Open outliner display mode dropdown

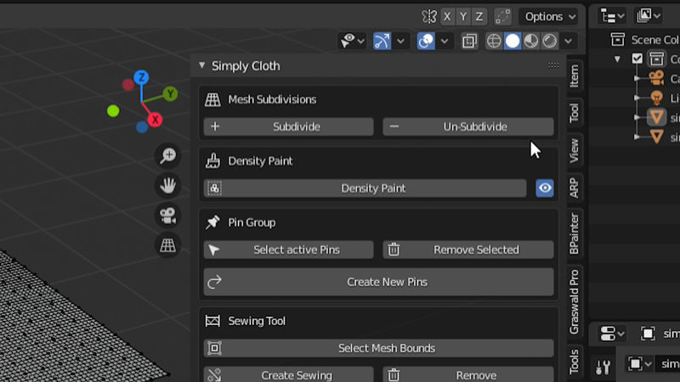(x=612, y=16)
